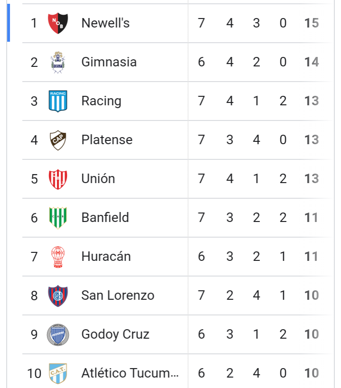
Task: Click the Unión red striped crest
Action: click(x=58, y=179)
